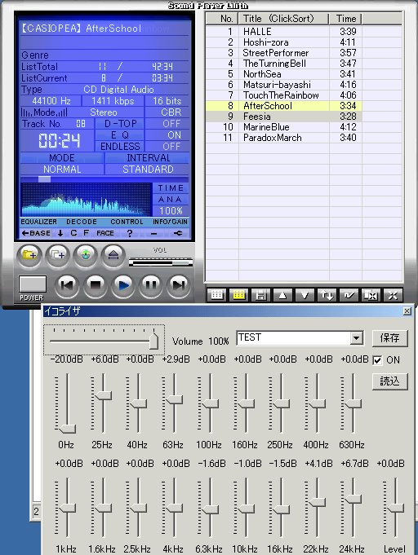Select the Matsuri-bayashi track
Screen dimensions: 418x555
[283, 85]
